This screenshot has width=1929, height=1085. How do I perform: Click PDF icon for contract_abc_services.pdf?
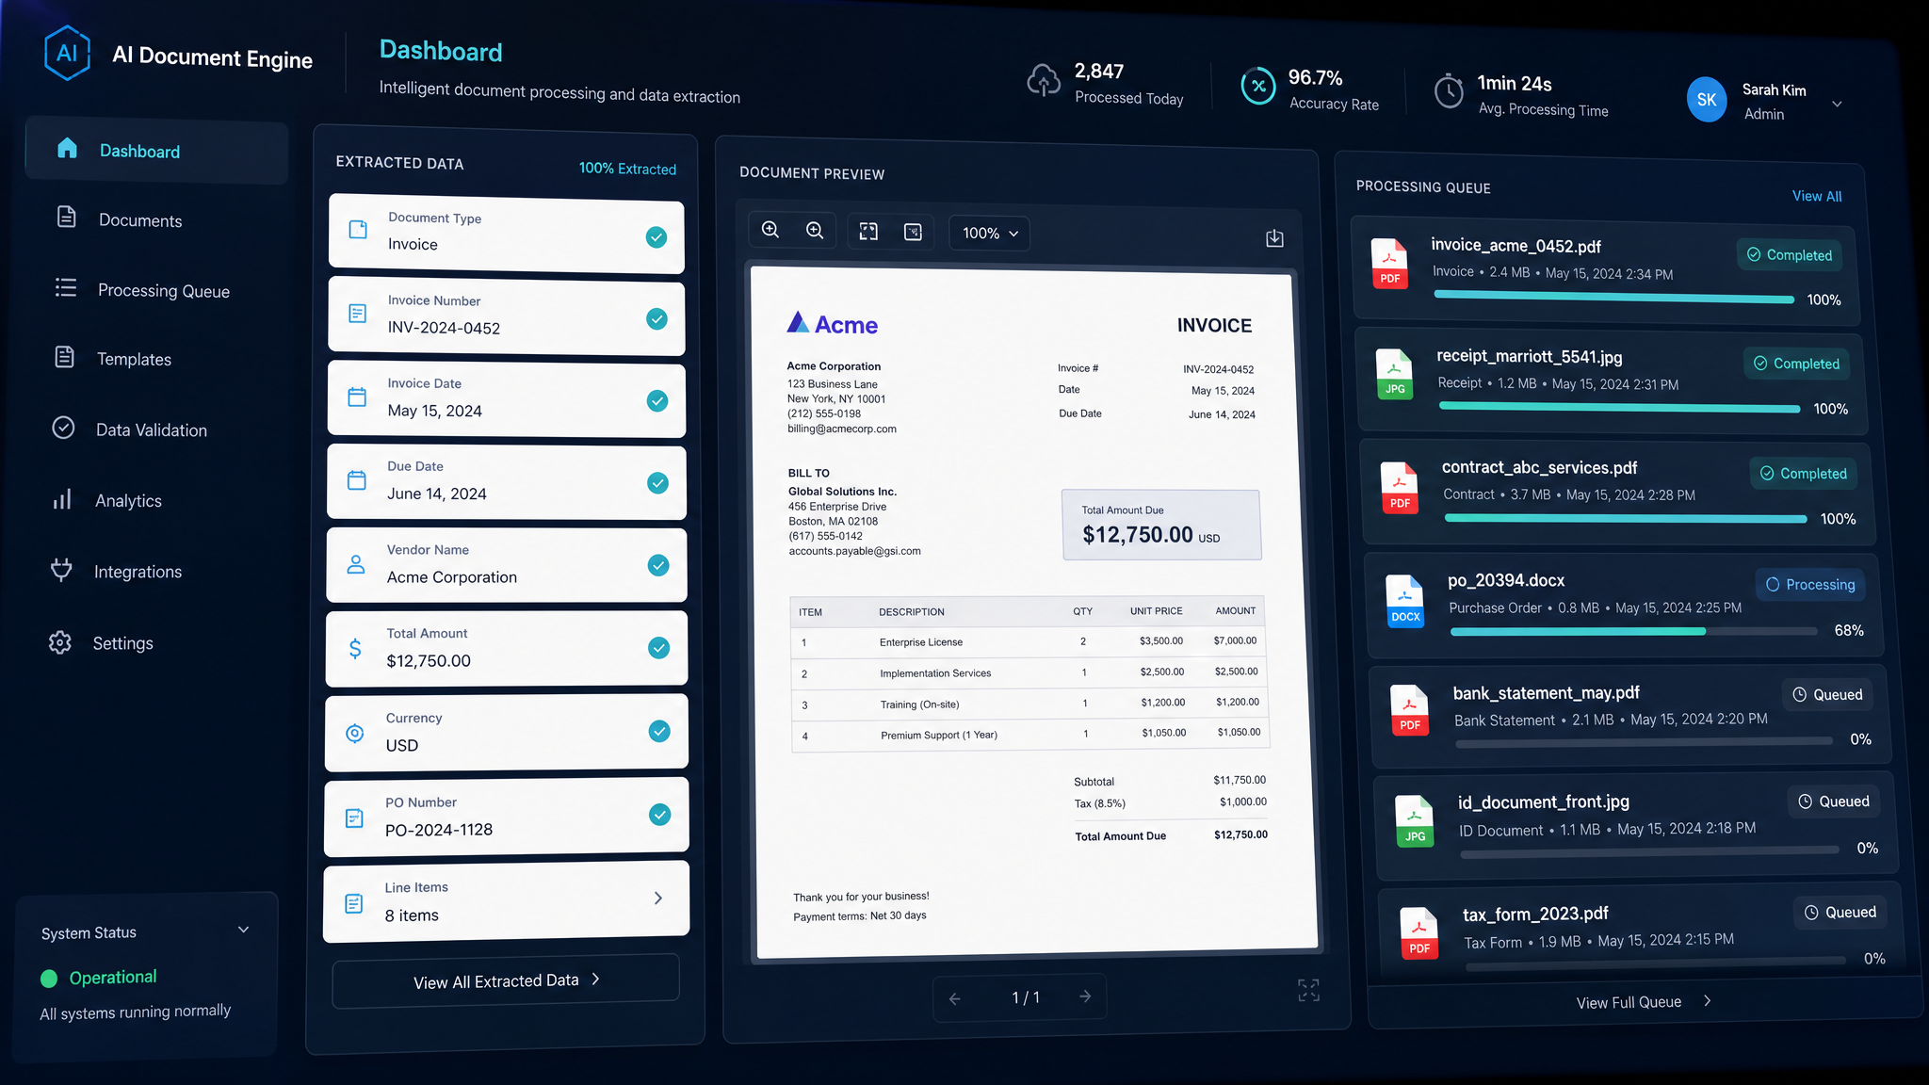tap(1400, 487)
